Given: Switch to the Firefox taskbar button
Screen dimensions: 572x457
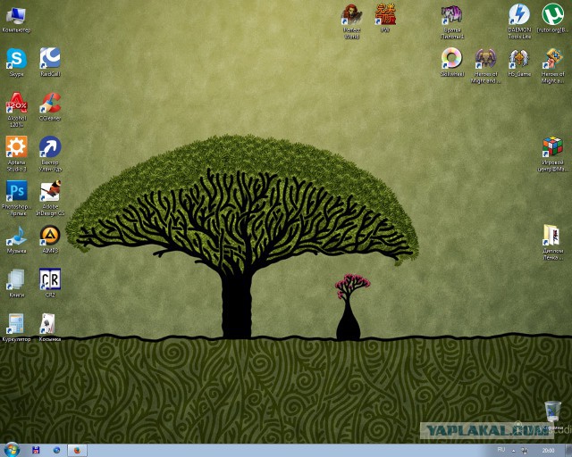Looking at the screenshot, I should (78, 451).
